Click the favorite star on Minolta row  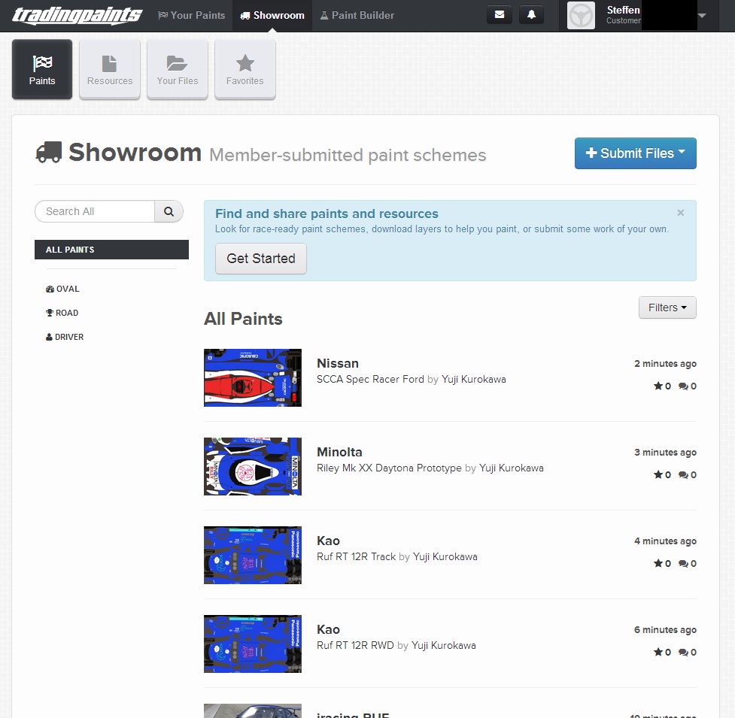point(658,474)
